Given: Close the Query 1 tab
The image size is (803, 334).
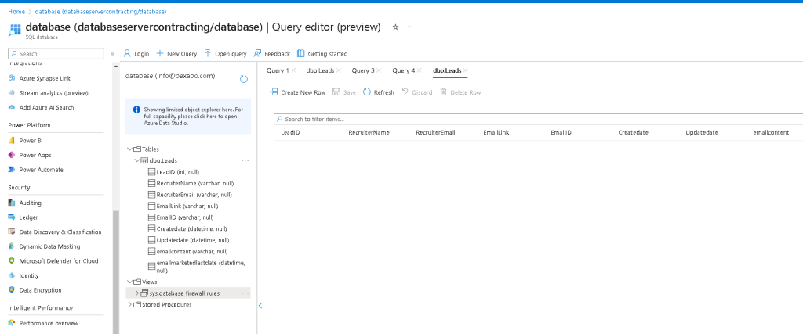Looking at the screenshot, I should click(293, 70).
